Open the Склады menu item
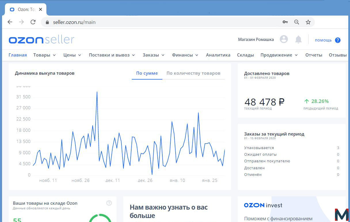The width and height of the screenshot is (350, 222). coord(246,55)
